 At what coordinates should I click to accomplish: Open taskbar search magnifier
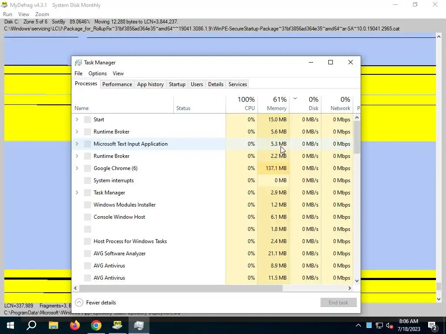[x=31, y=325]
